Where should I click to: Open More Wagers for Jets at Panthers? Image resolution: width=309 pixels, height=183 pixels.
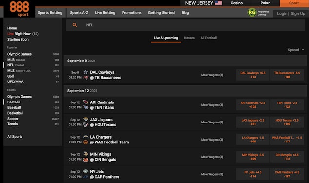click(212, 174)
